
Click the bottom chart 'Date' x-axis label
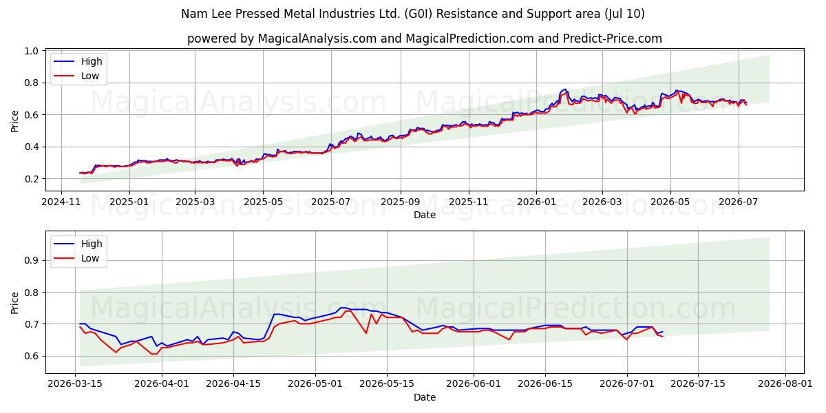(x=425, y=396)
